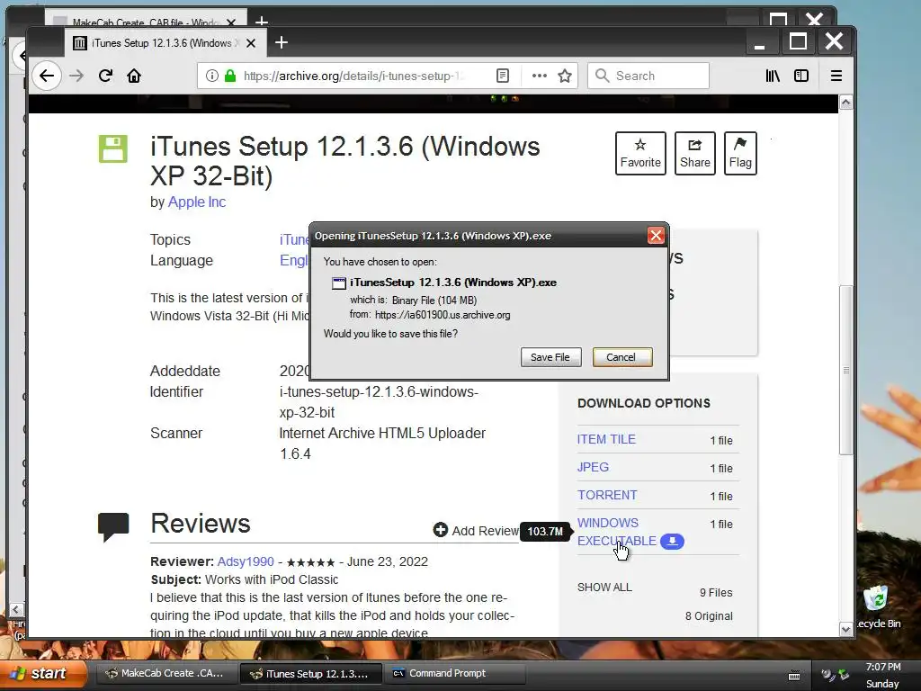Image resolution: width=921 pixels, height=691 pixels.
Task: Click the blue download arrow badge
Action: (x=672, y=541)
